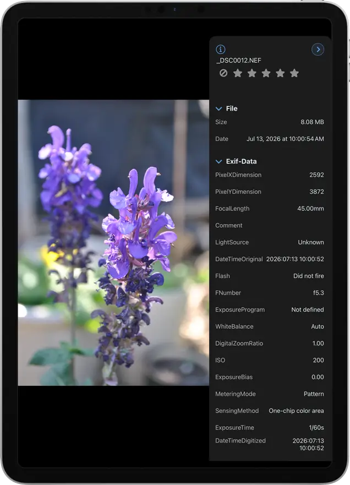Set rating to one star

(237, 73)
